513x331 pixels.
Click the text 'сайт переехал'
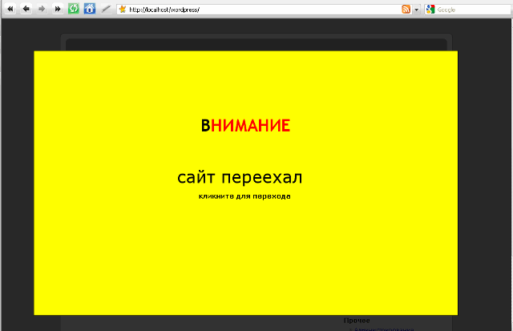240,178
